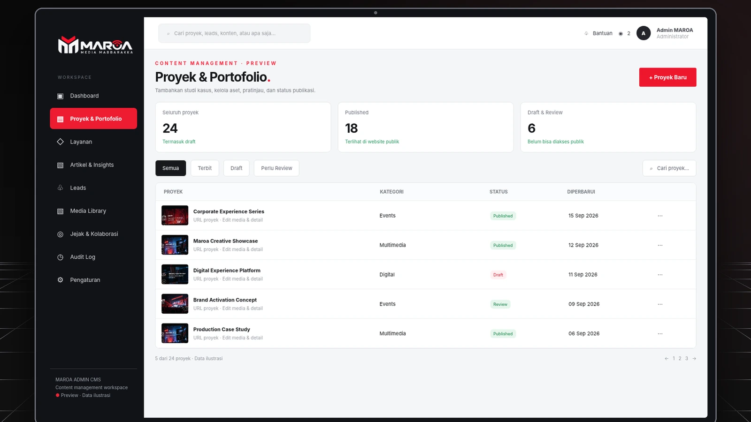Open the Dashboard icon in sidebar
751x422 pixels.
[60, 96]
